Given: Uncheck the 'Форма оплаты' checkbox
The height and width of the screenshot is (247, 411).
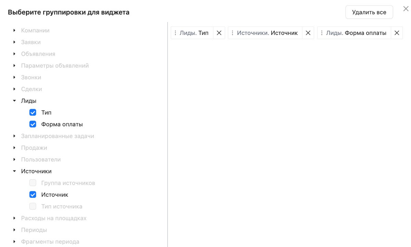Looking at the screenshot, I should (x=33, y=124).
